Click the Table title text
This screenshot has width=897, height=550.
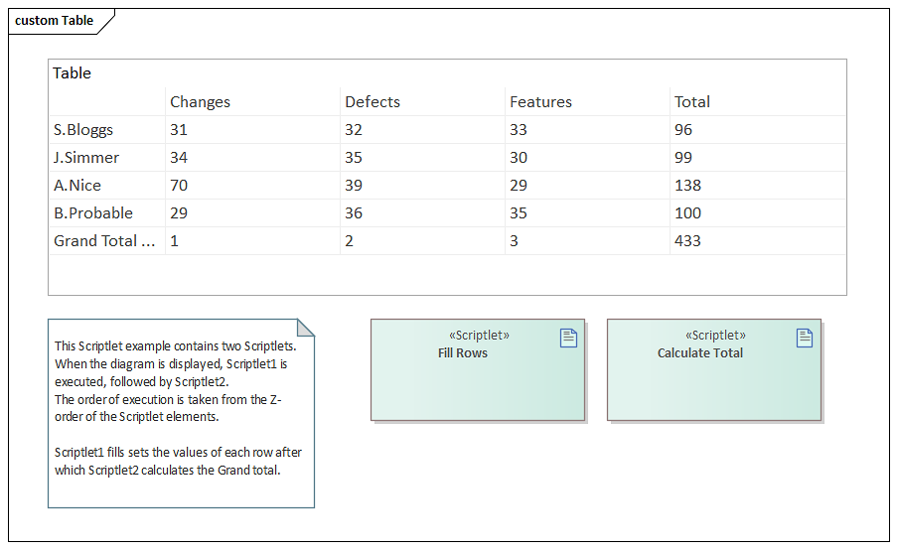point(72,73)
